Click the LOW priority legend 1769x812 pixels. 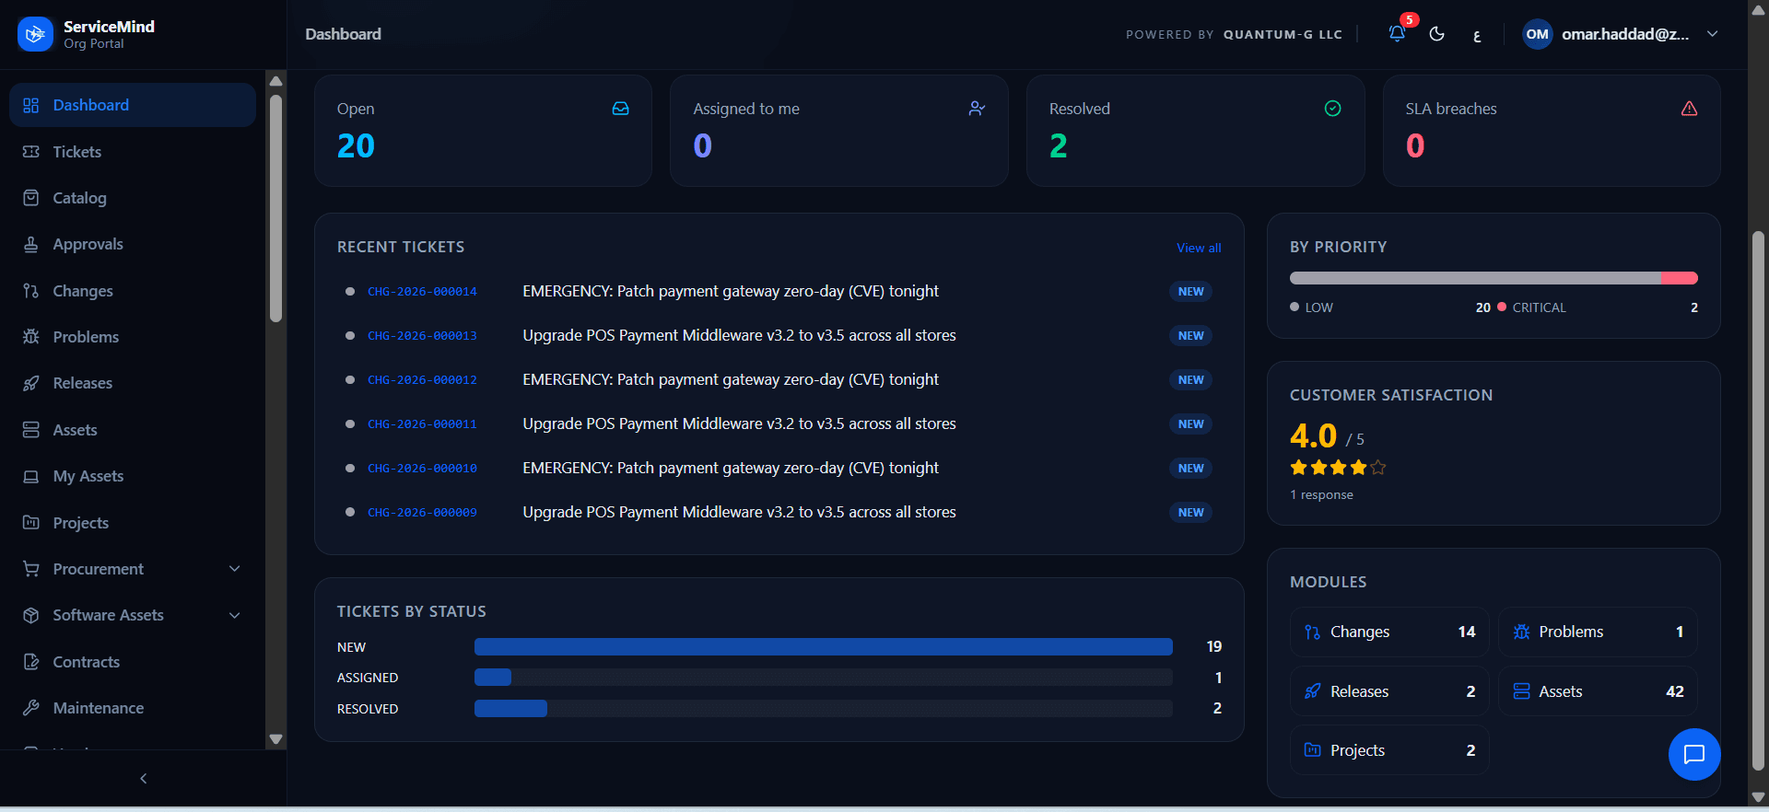1311,307
